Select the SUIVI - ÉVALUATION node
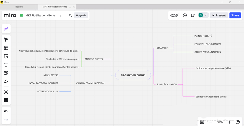 coord(167,85)
